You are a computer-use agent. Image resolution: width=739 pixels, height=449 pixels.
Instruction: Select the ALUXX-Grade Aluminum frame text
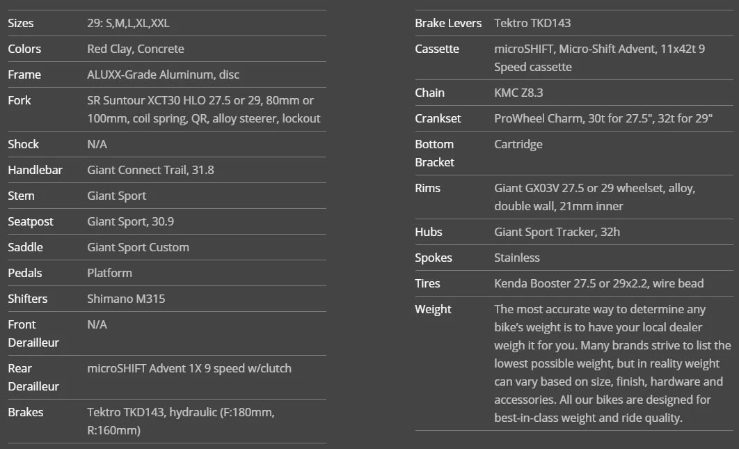(164, 74)
